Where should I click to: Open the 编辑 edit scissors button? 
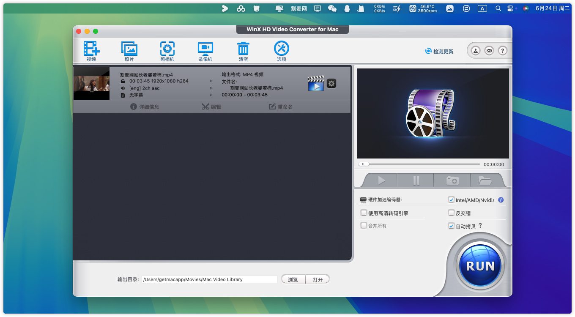coord(211,107)
